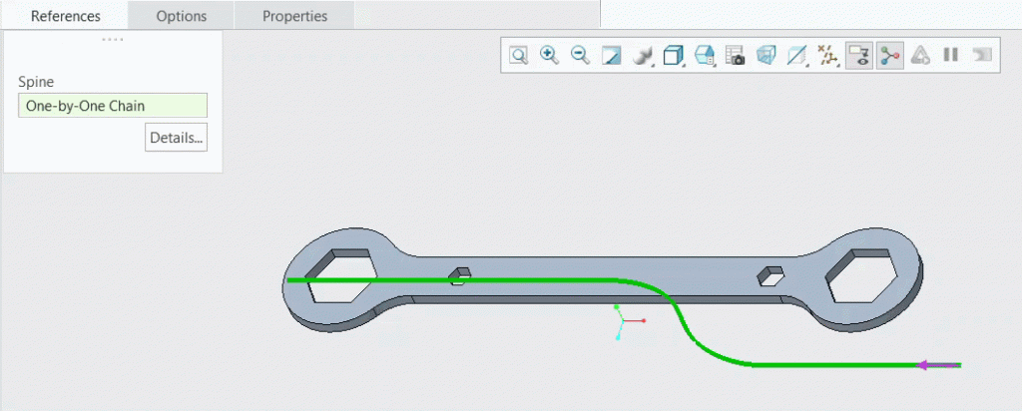Click the Refit view icon

click(518, 56)
